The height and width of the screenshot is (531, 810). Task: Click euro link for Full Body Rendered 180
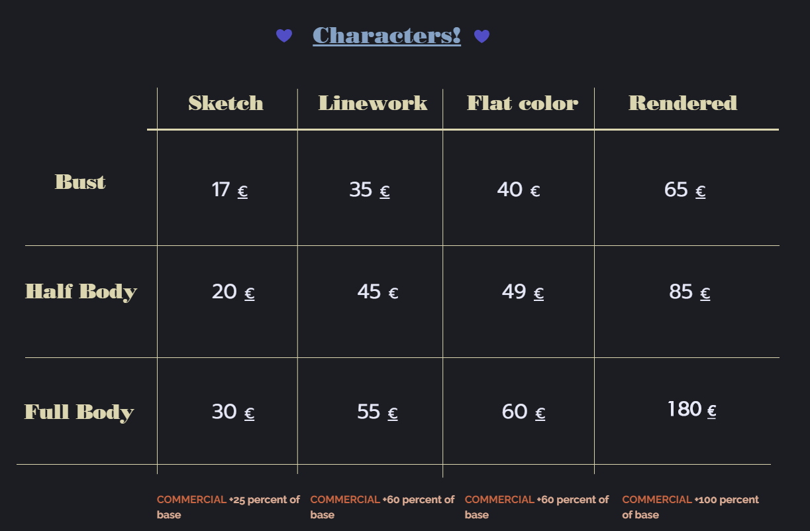pos(712,411)
